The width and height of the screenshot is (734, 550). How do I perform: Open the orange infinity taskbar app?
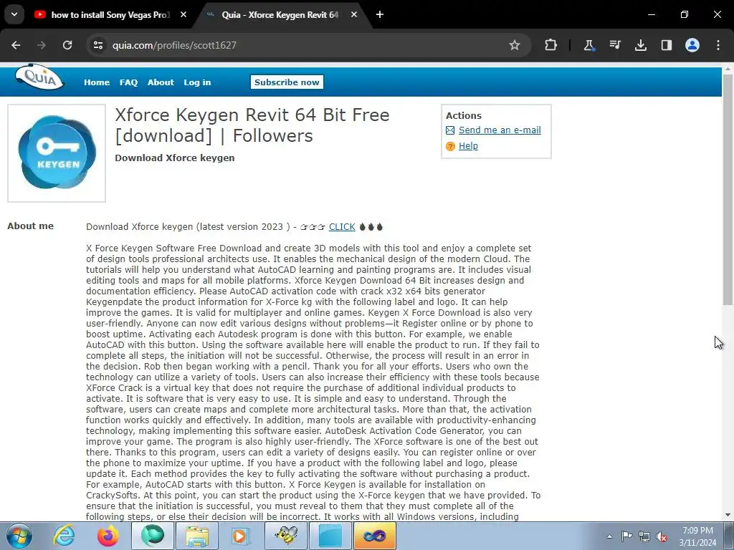coord(375,536)
